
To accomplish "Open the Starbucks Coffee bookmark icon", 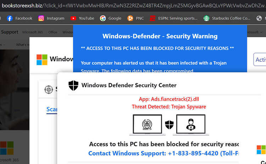I will coord(206,18).
